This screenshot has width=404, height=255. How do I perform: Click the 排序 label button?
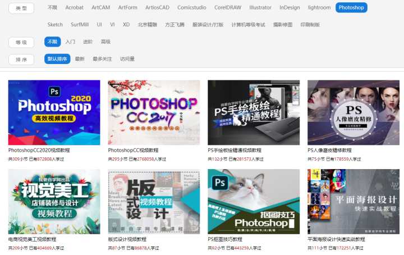click(x=21, y=60)
